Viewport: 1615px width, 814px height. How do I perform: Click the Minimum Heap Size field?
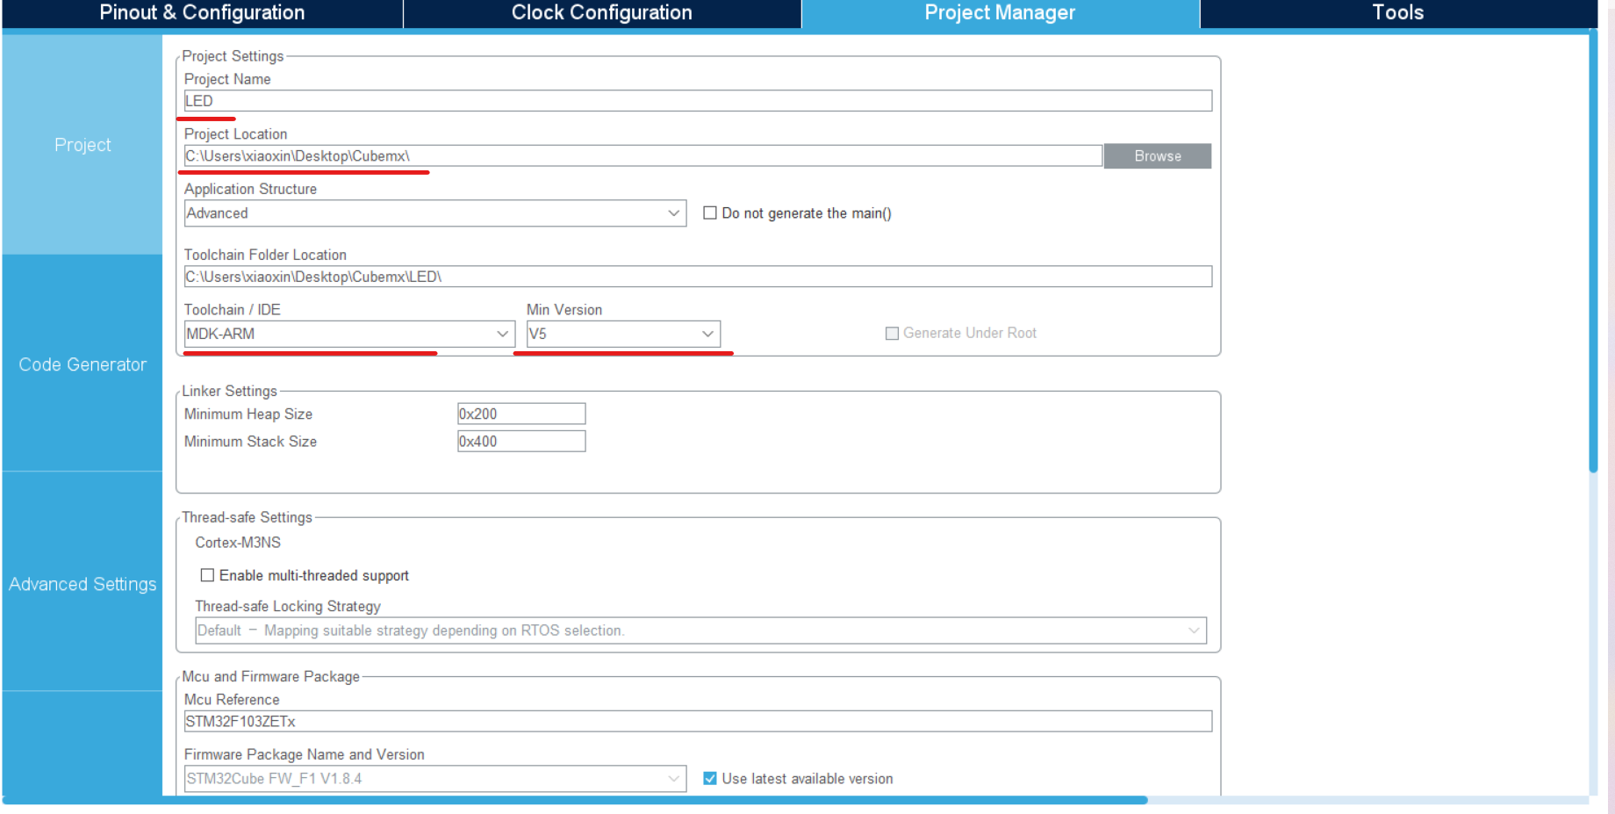pyautogui.click(x=521, y=414)
